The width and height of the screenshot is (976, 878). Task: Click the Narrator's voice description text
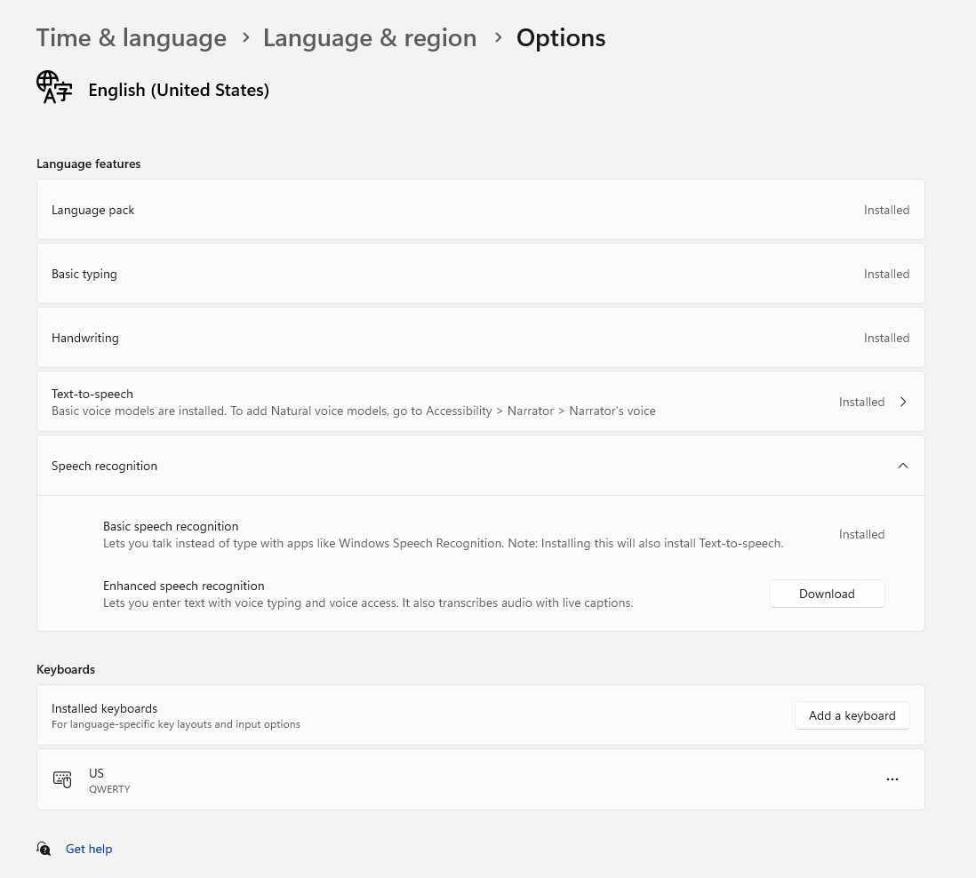tap(354, 411)
